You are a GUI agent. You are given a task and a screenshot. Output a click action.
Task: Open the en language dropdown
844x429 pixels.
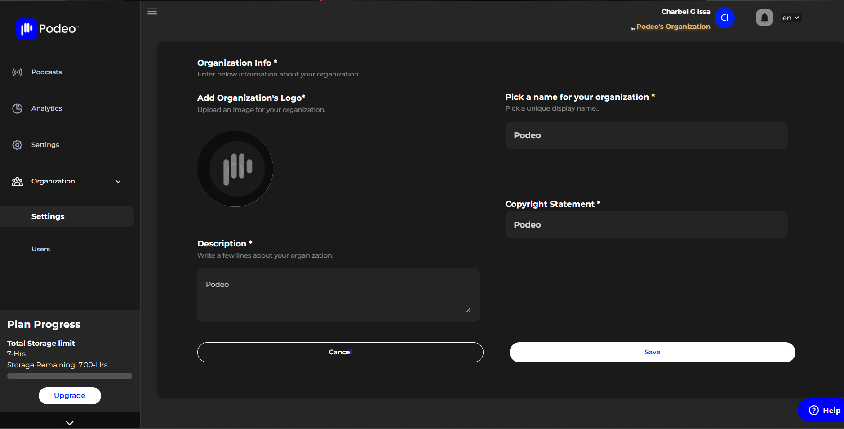(791, 18)
